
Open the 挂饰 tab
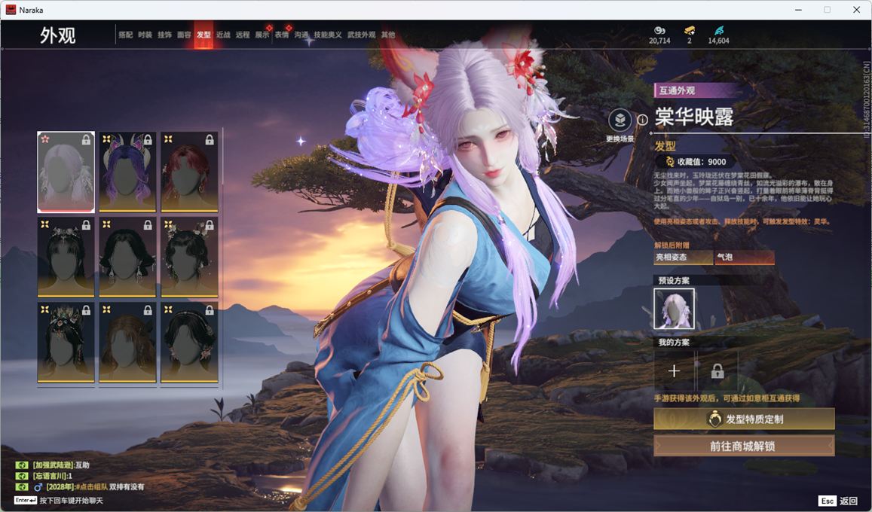pos(164,35)
